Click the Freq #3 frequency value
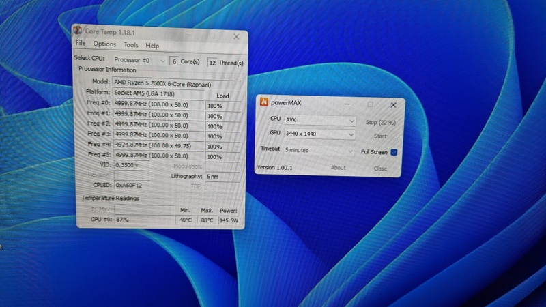Screen dimensions: 546x307 (x=158, y=135)
